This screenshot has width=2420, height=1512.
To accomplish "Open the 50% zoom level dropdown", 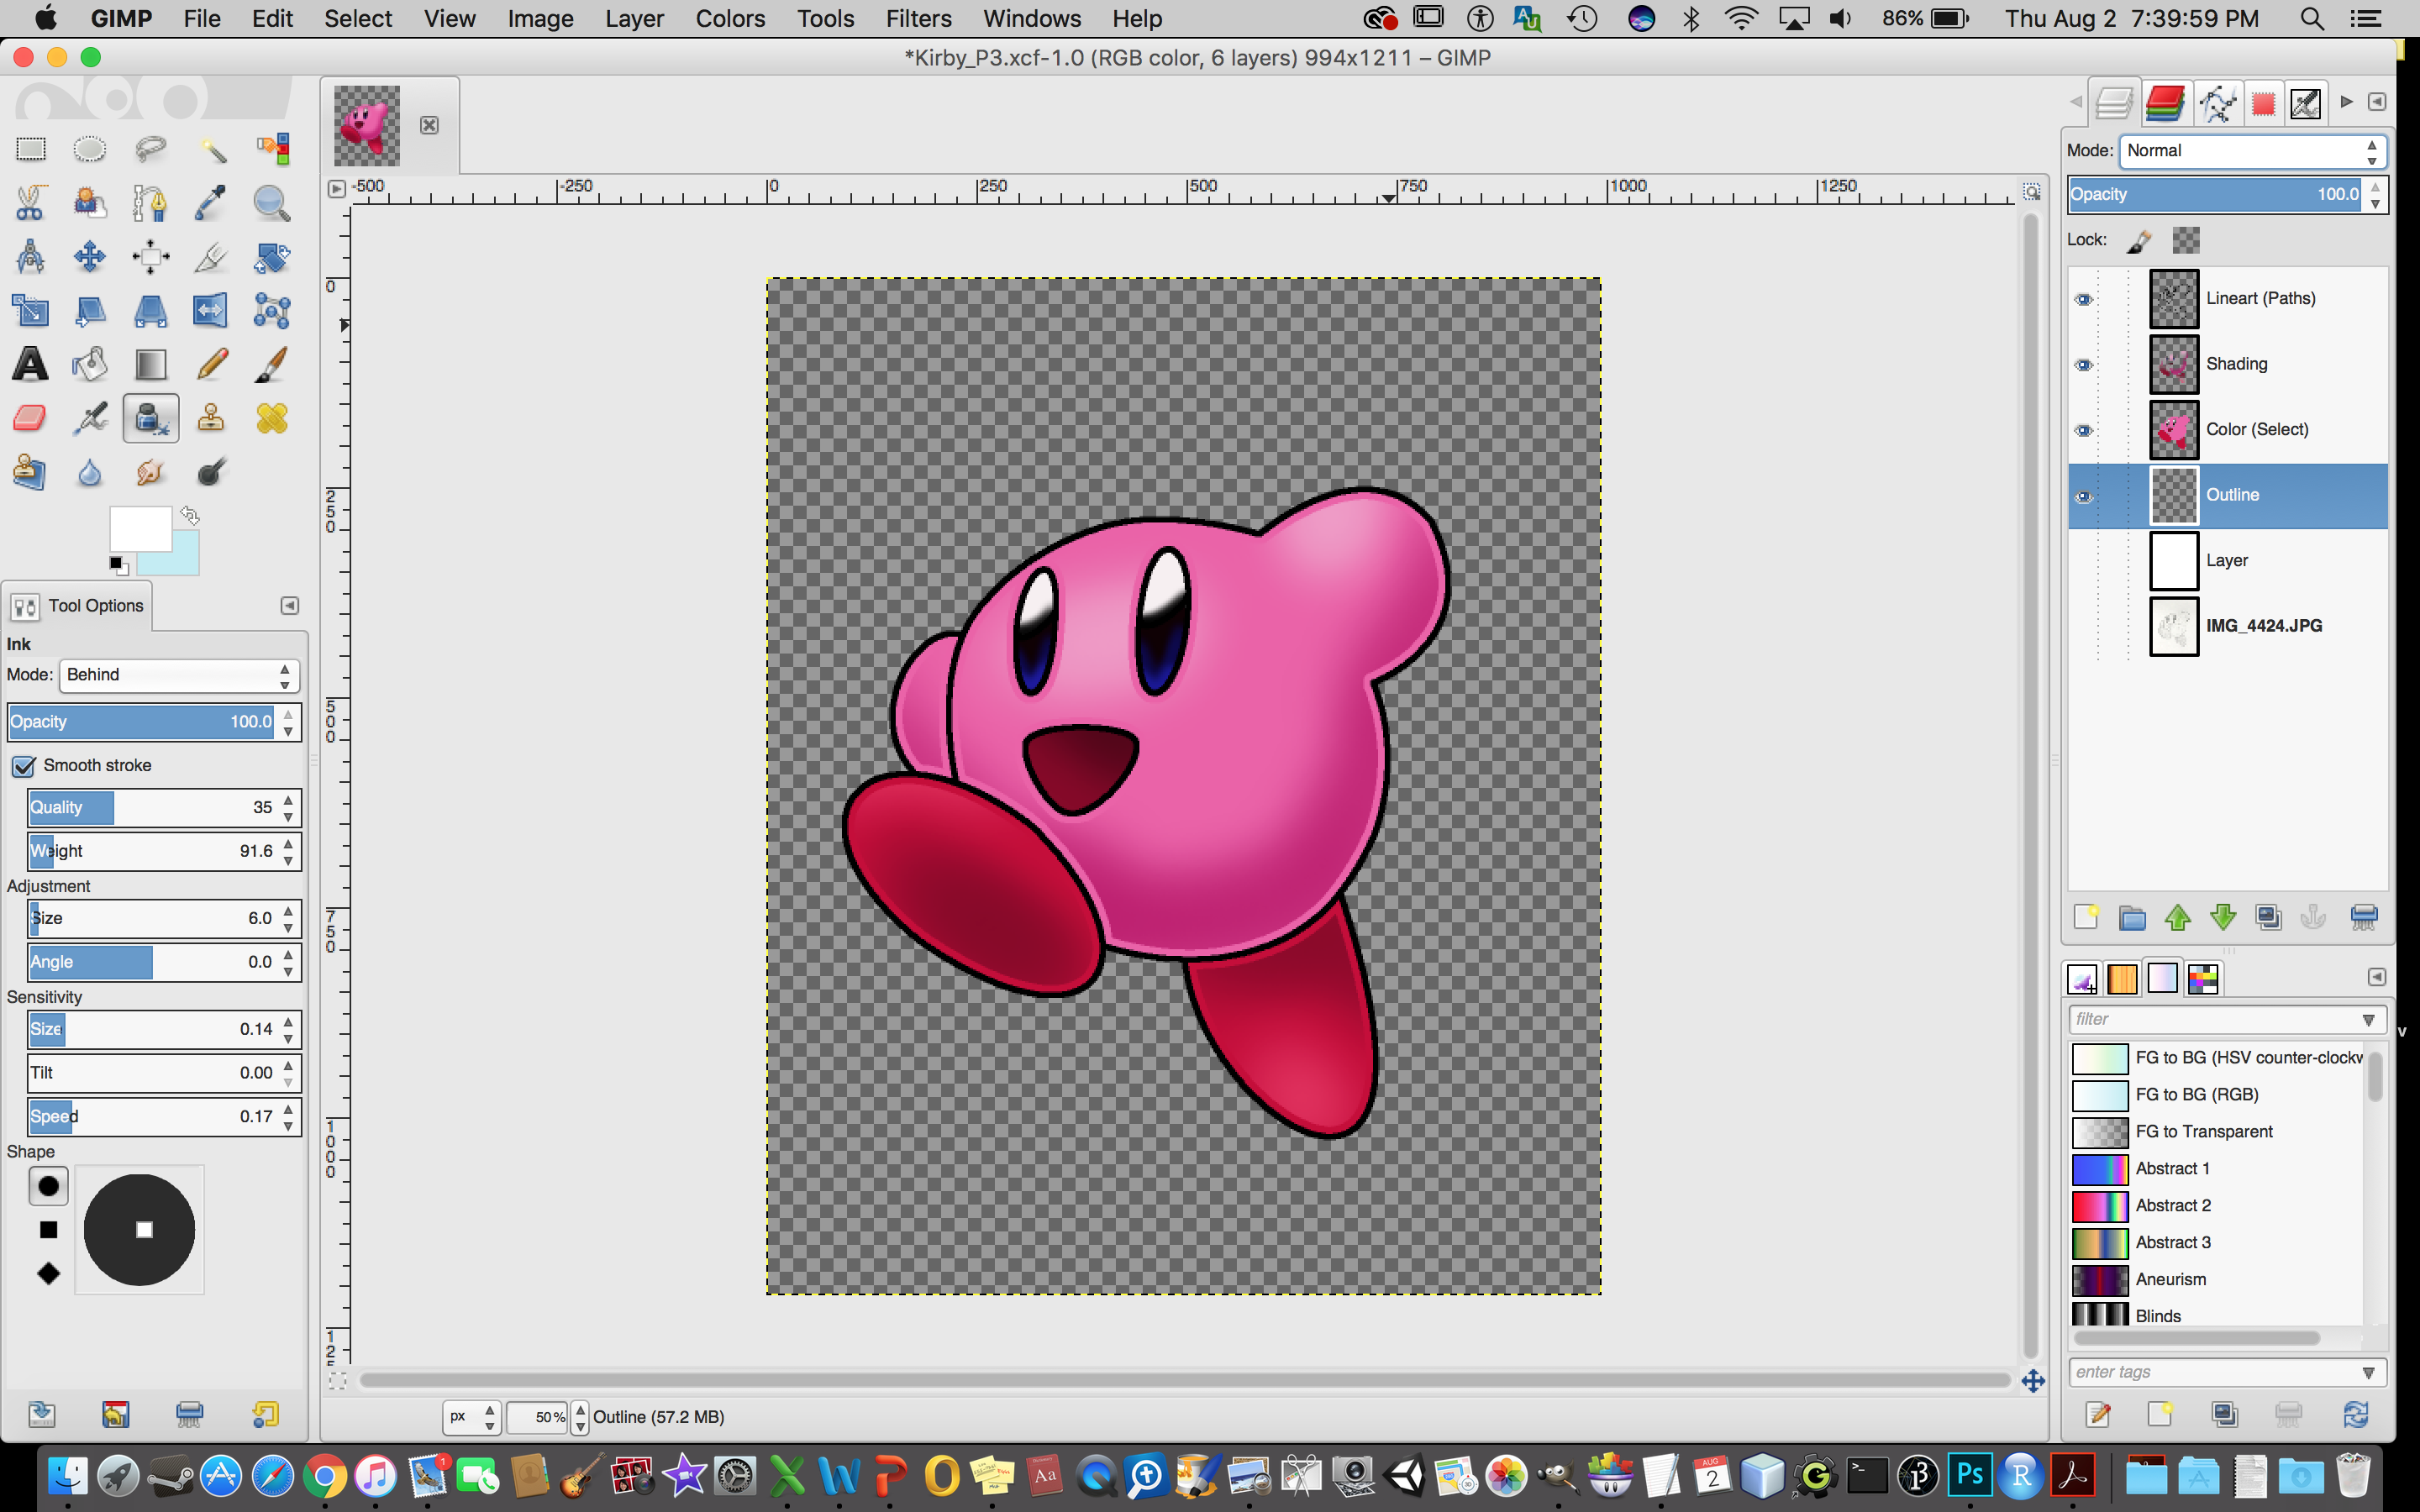I will click(579, 1417).
